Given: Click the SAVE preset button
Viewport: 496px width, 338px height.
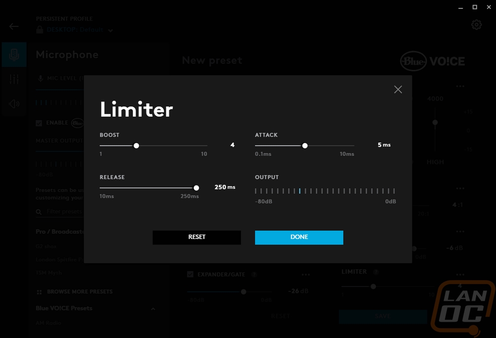Looking at the screenshot, I should [383, 316].
